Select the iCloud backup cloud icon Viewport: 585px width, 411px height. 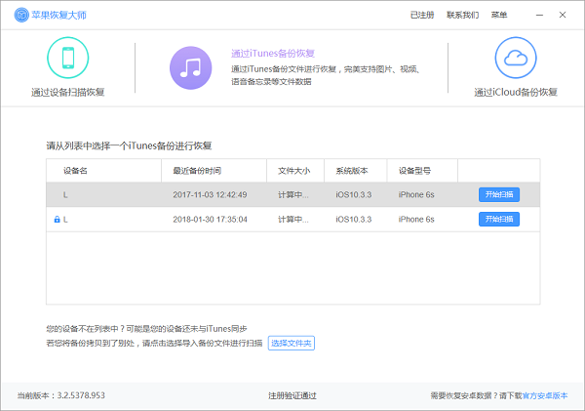(x=515, y=58)
